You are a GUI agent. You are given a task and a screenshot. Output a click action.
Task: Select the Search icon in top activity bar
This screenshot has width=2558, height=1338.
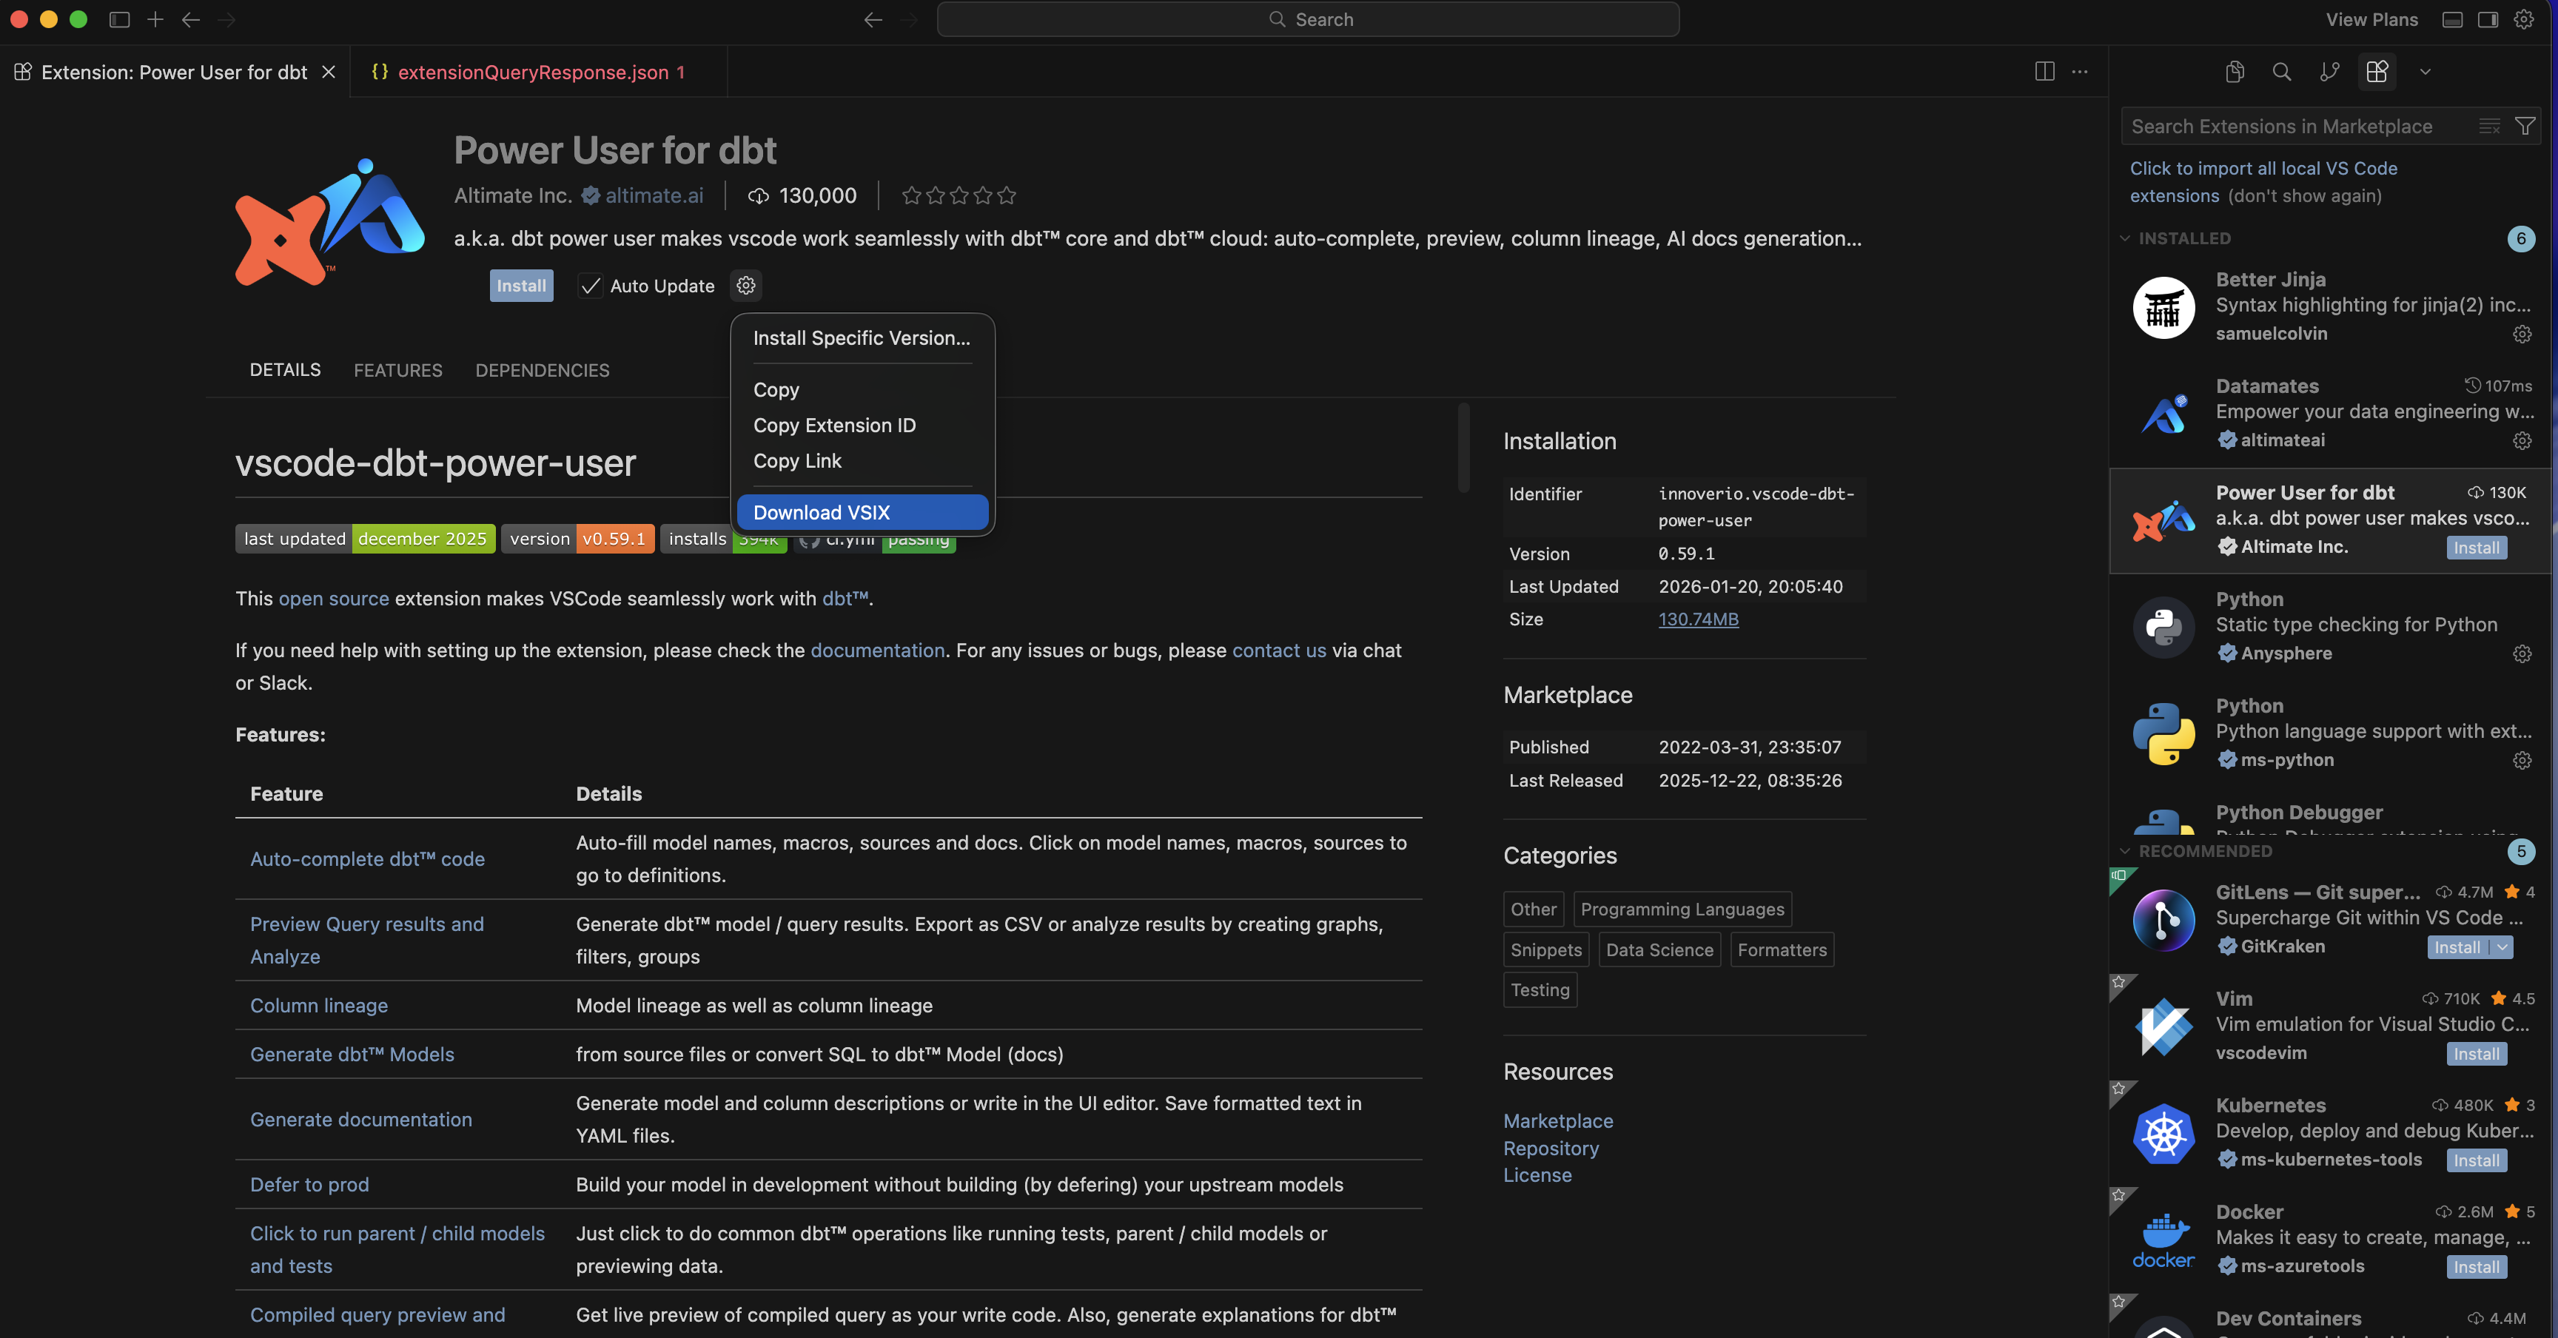click(x=2282, y=72)
